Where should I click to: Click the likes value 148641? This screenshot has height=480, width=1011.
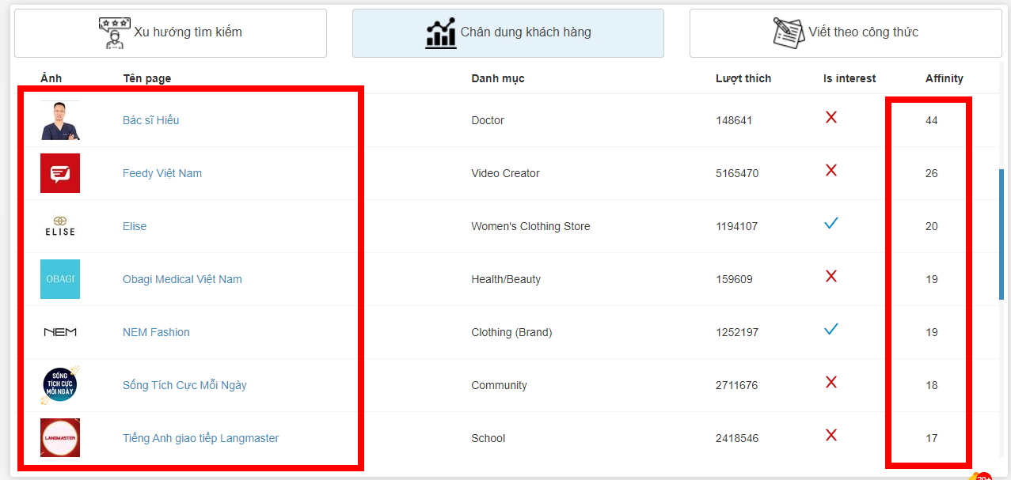[734, 120]
